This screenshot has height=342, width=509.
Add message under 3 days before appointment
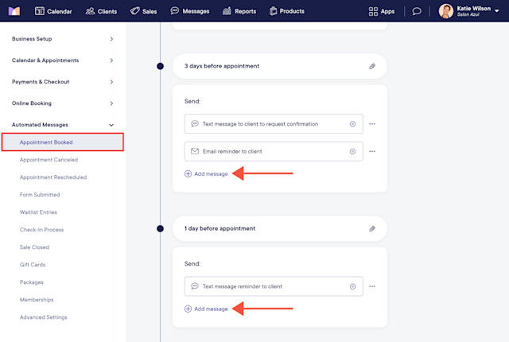pyautogui.click(x=206, y=174)
